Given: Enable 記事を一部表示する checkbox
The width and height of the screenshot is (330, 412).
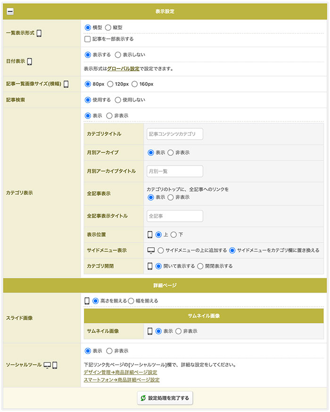Looking at the screenshot, I should pos(88,39).
